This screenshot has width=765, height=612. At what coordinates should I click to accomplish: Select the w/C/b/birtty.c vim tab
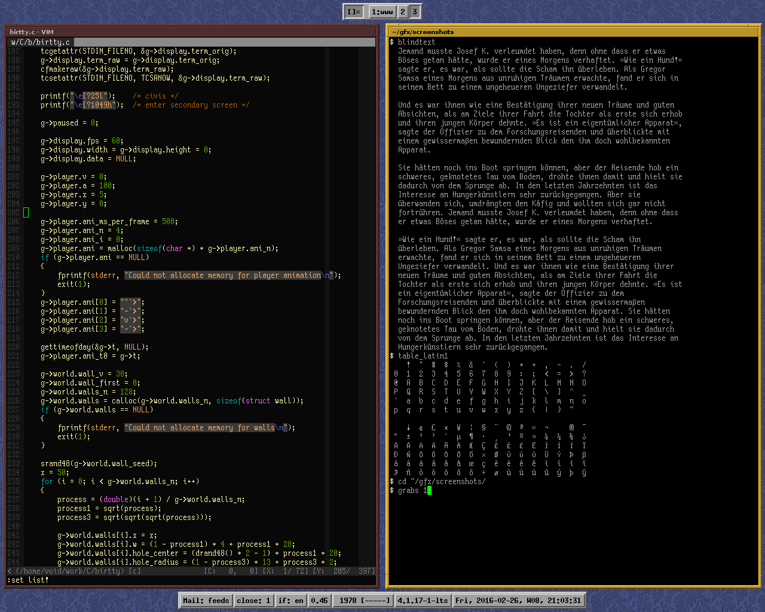[x=41, y=42]
